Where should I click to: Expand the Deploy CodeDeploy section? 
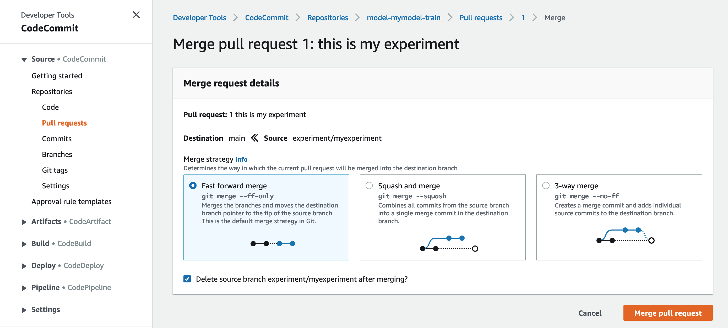(x=24, y=266)
